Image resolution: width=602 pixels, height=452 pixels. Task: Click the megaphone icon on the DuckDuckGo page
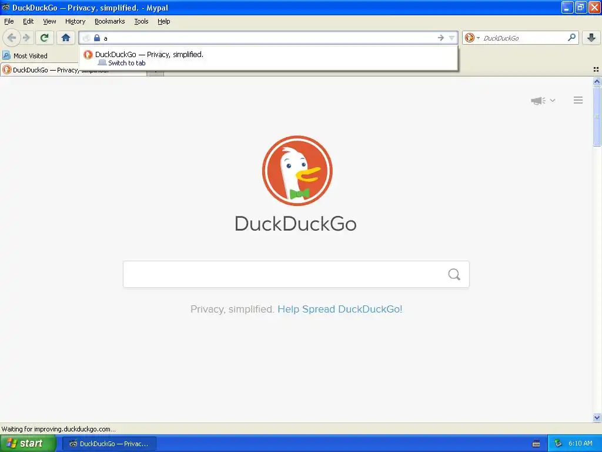539,101
